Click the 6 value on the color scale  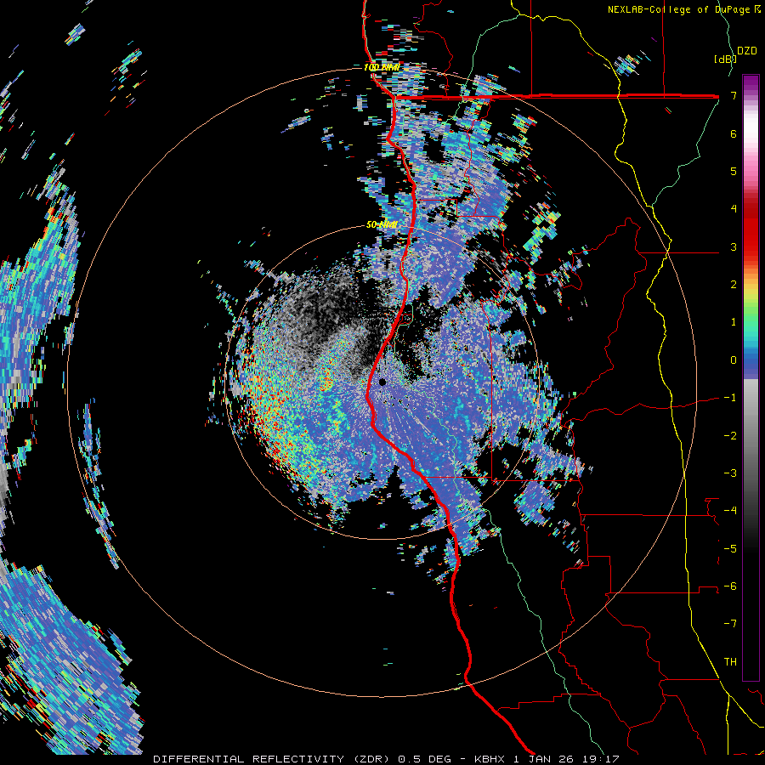(734, 133)
